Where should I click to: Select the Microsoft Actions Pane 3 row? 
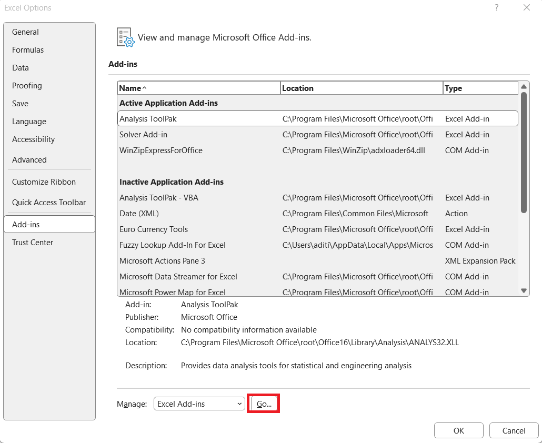pos(318,261)
